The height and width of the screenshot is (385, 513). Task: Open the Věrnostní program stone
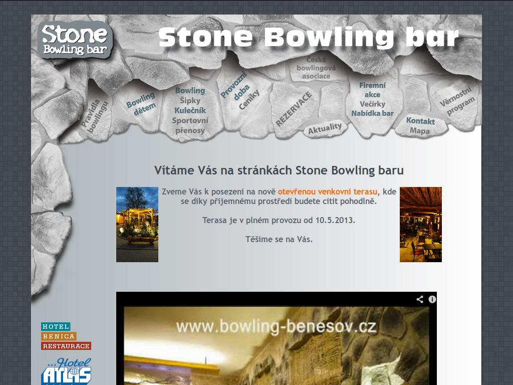[457, 101]
